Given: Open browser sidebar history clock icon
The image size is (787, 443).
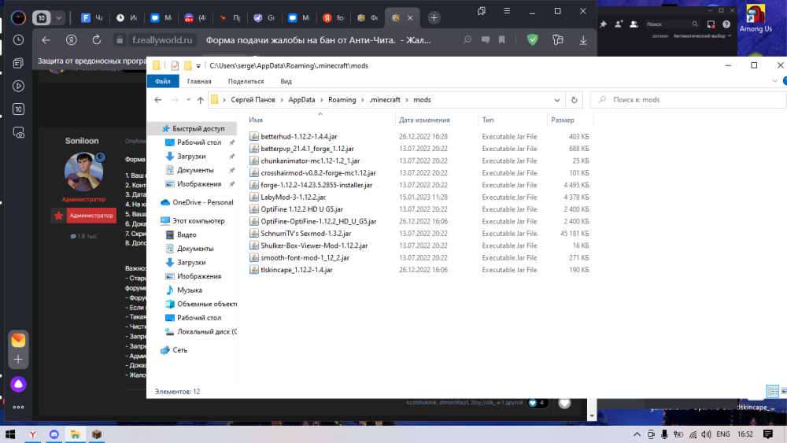Looking at the screenshot, I should (x=18, y=39).
